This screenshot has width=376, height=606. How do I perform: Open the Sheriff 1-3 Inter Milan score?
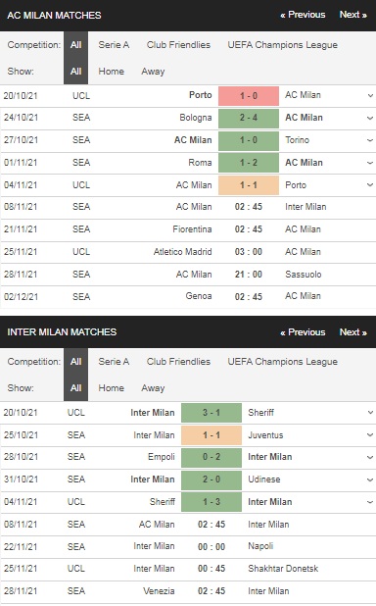coord(211,502)
